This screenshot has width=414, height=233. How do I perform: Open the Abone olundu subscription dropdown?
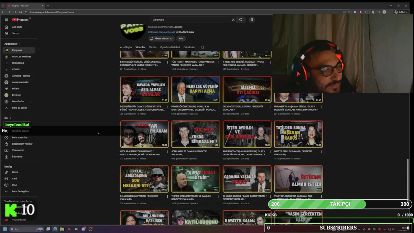click(x=161, y=39)
